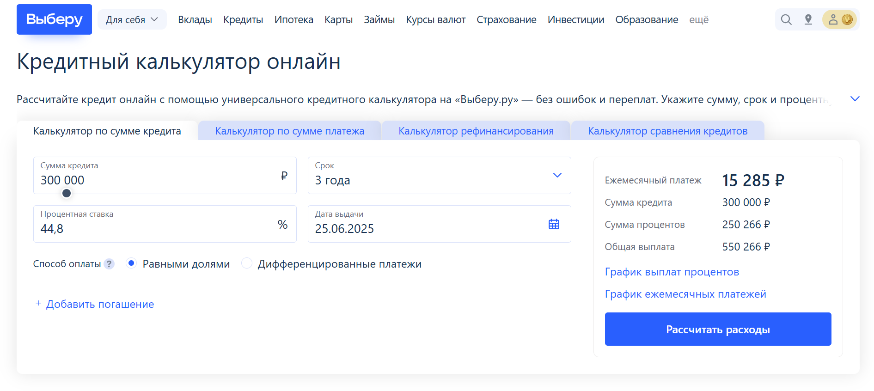
Task: Open the Ипотека menu item
Action: [x=293, y=20]
